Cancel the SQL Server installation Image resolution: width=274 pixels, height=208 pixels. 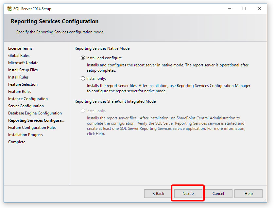click(x=218, y=193)
